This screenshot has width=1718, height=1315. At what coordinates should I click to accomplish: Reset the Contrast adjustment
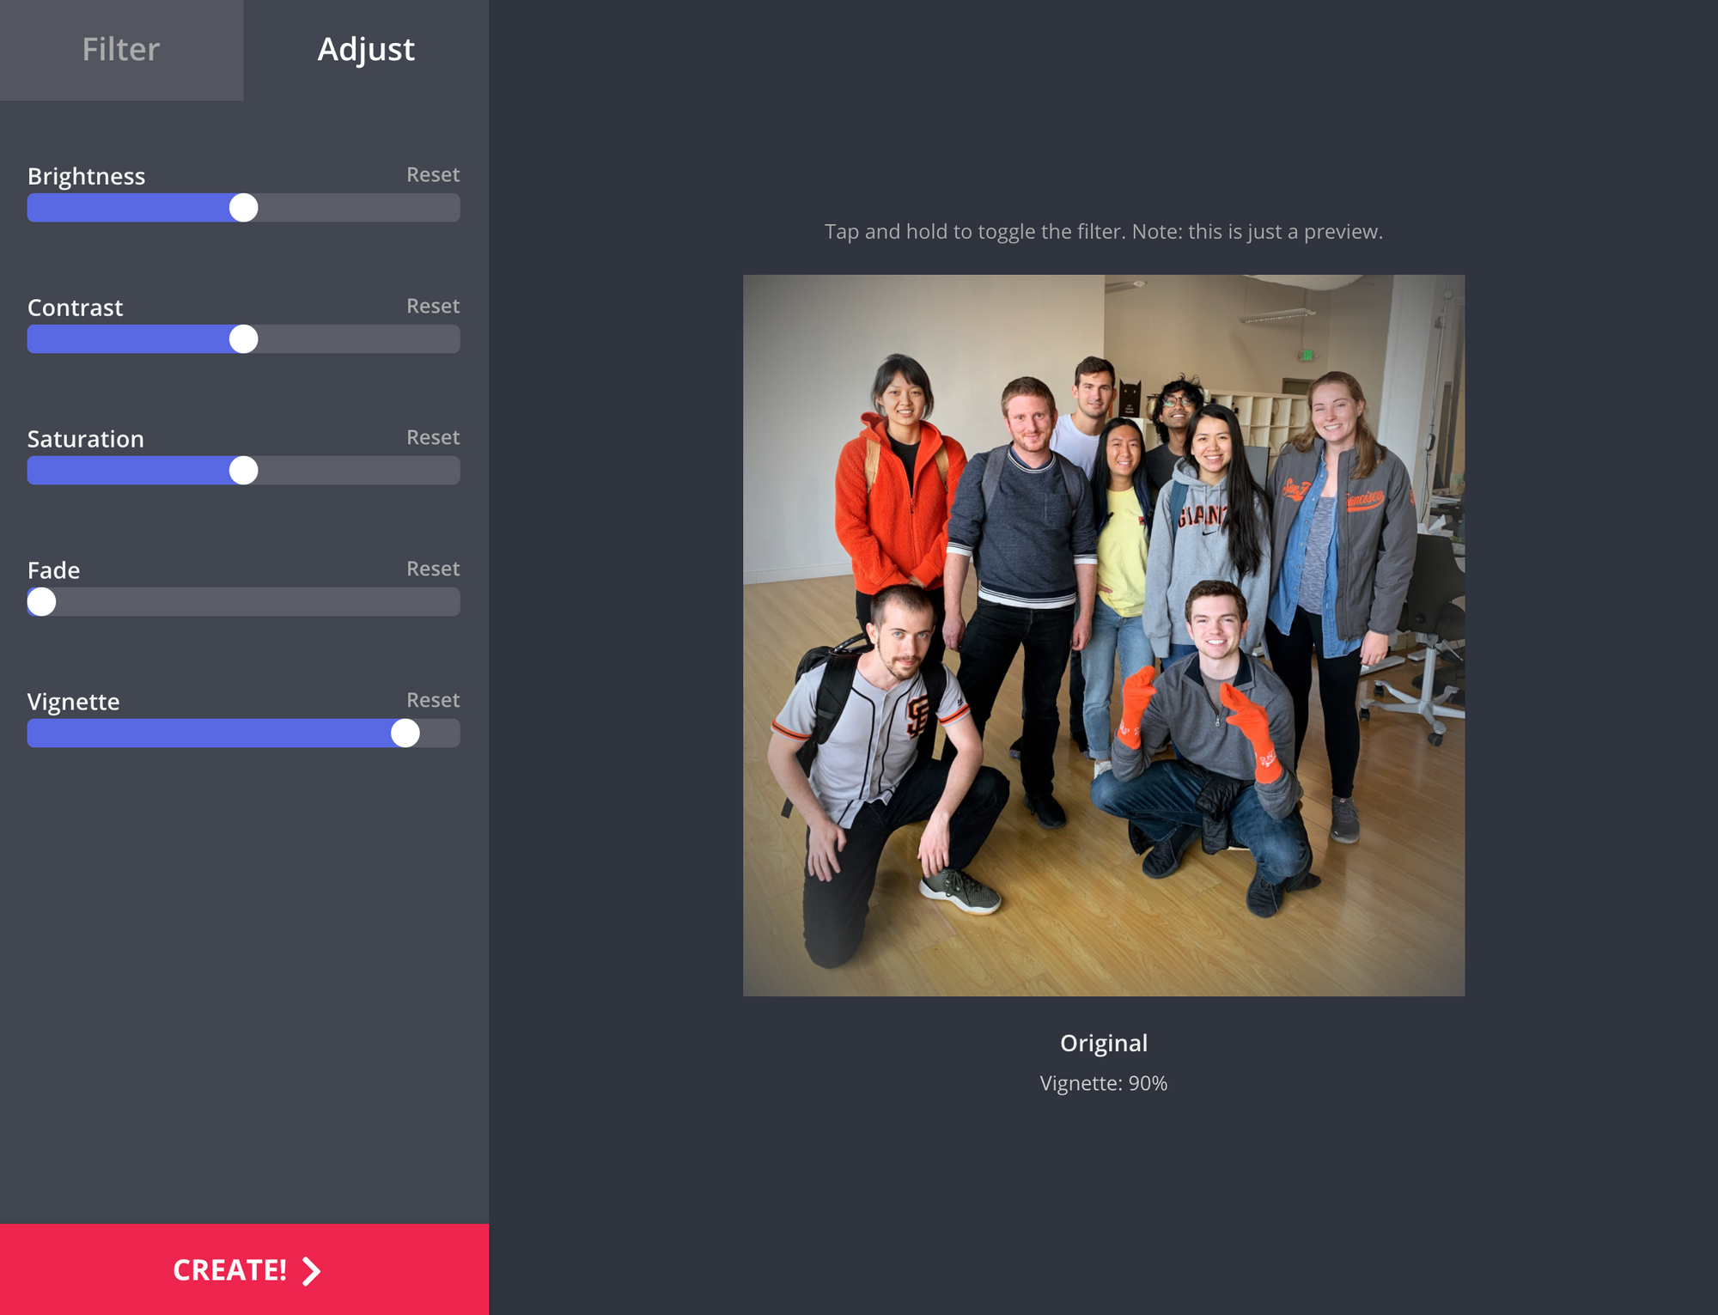click(432, 306)
